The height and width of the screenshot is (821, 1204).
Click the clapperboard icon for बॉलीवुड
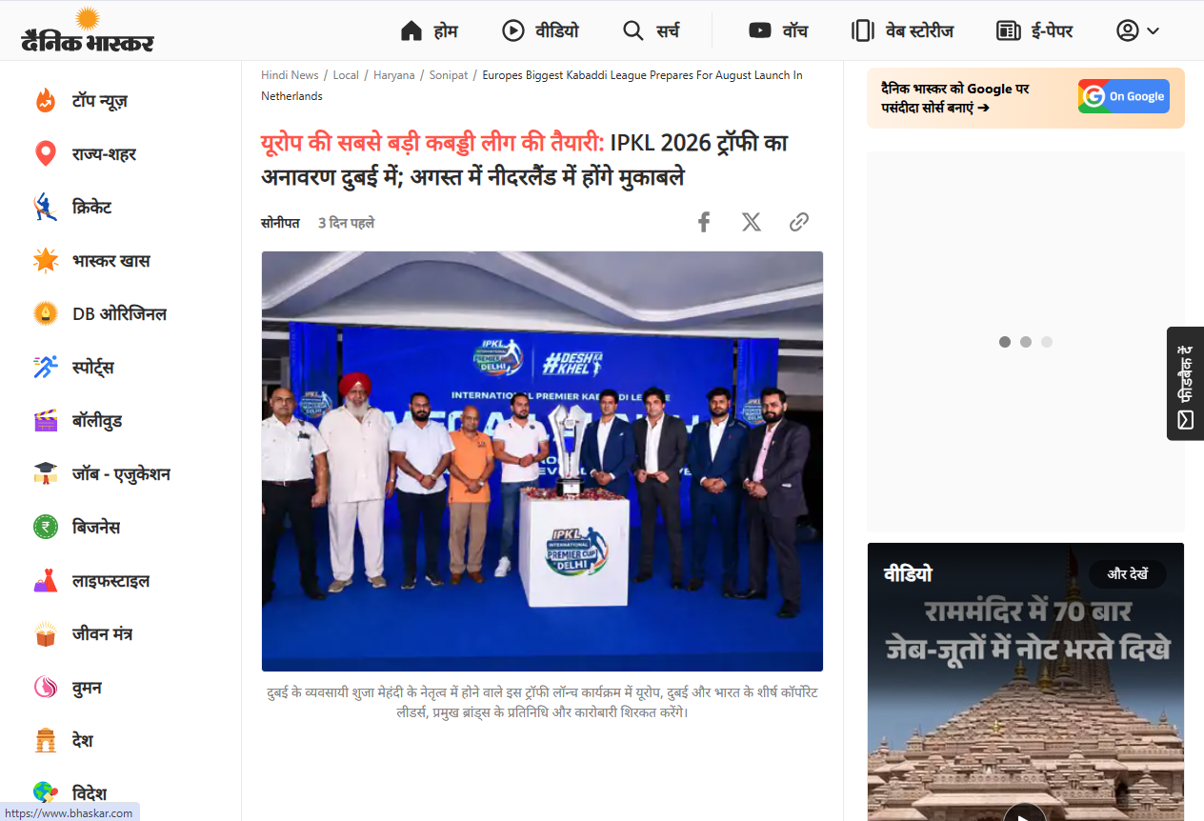pos(46,420)
